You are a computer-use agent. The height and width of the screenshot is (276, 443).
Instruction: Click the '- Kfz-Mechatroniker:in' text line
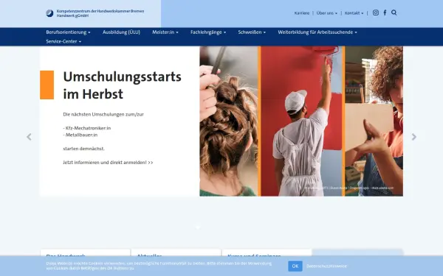pyautogui.click(x=87, y=128)
